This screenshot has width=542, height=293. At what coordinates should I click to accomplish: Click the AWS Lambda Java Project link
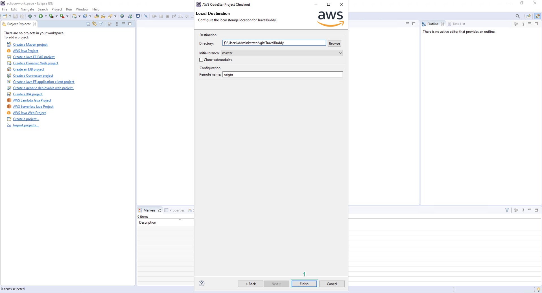click(32, 100)
